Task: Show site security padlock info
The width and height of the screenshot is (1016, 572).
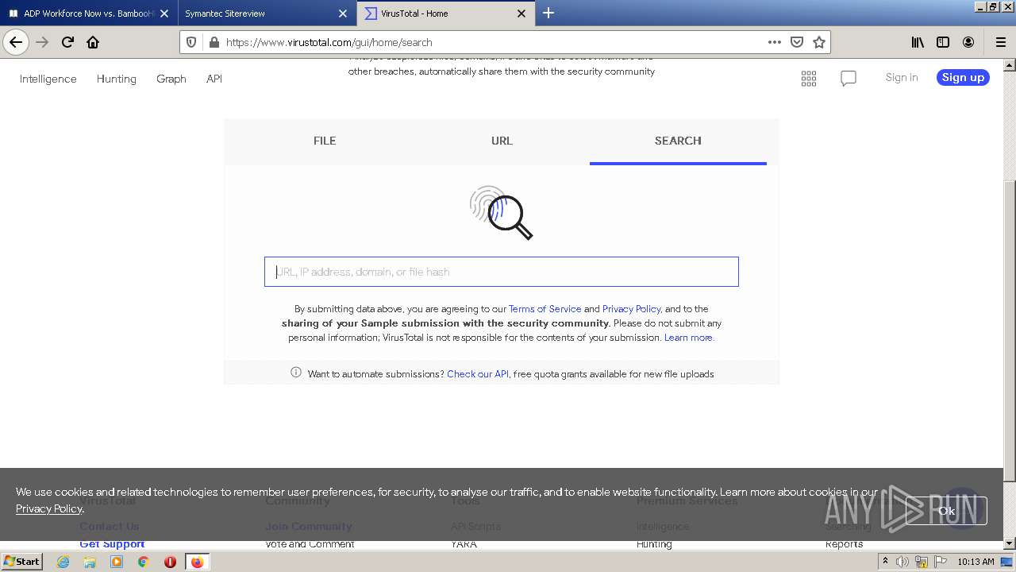Action: (213, 42)
